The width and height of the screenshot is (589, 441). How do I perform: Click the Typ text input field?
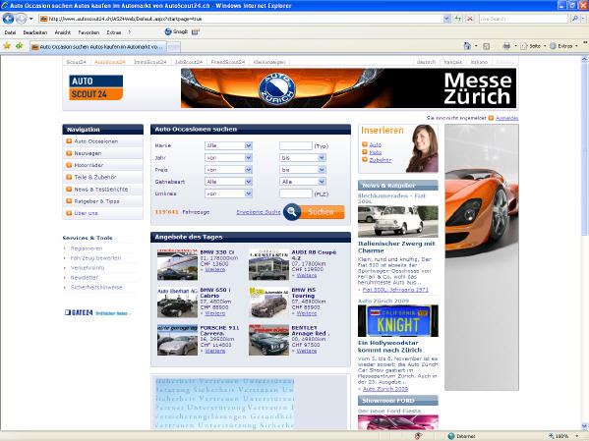(x=296, y=145)
